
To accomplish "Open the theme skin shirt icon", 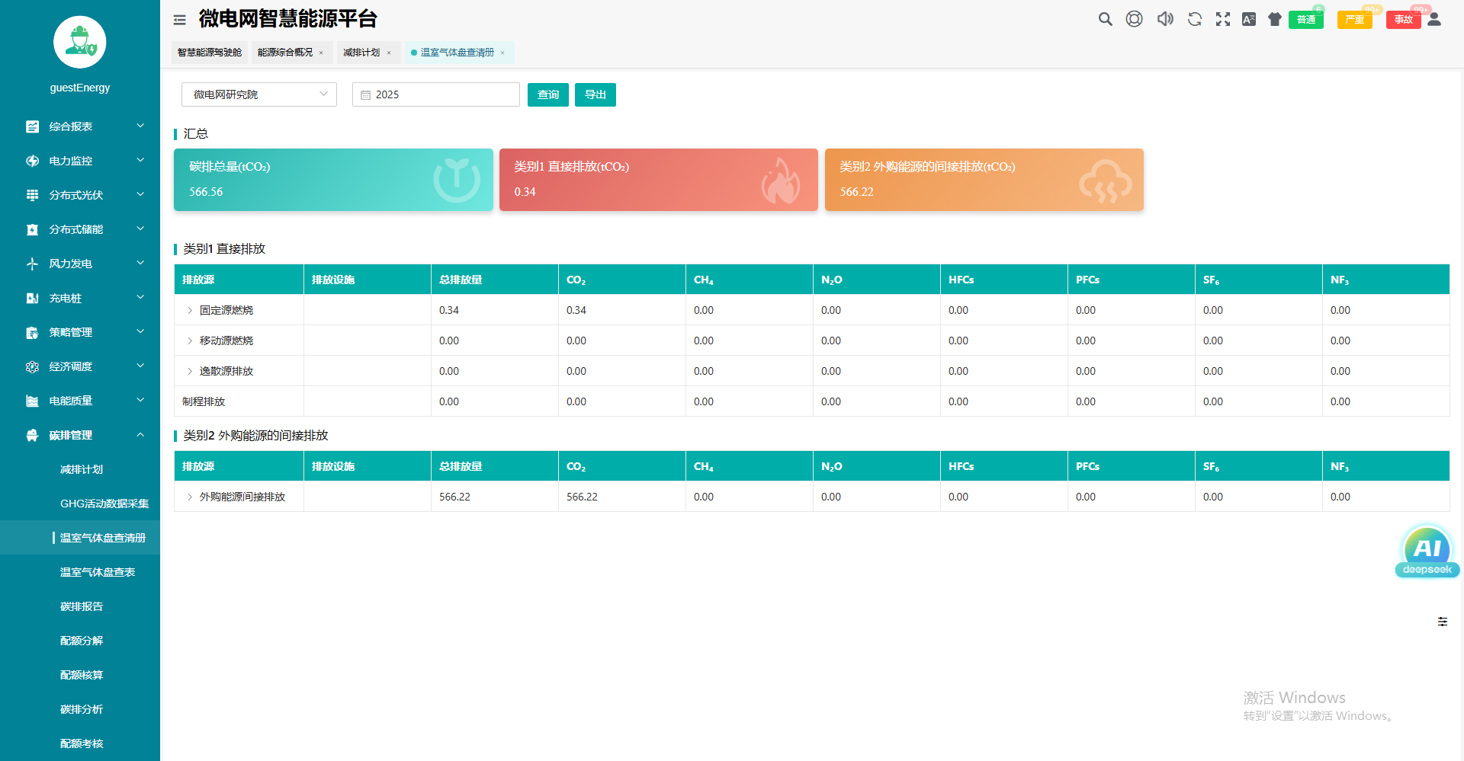I will pyautogui.click(x=1275, y=19).
